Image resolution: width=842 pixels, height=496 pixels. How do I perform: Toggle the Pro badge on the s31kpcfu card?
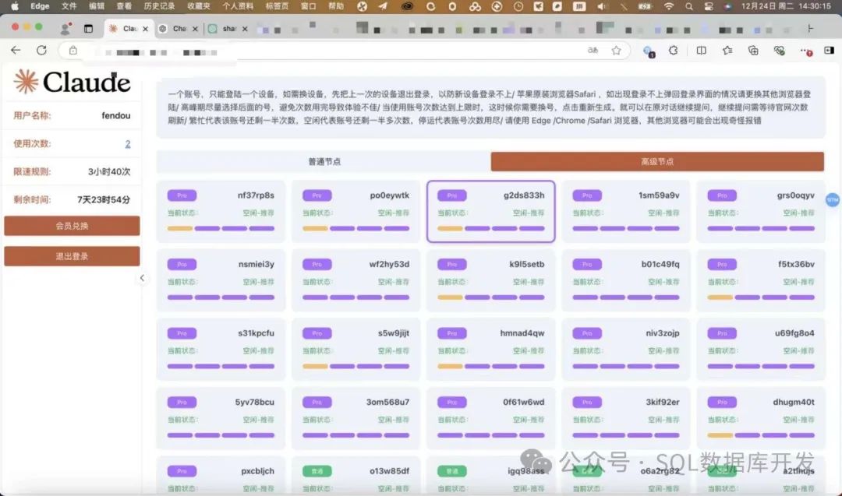[x=182, y=333]
